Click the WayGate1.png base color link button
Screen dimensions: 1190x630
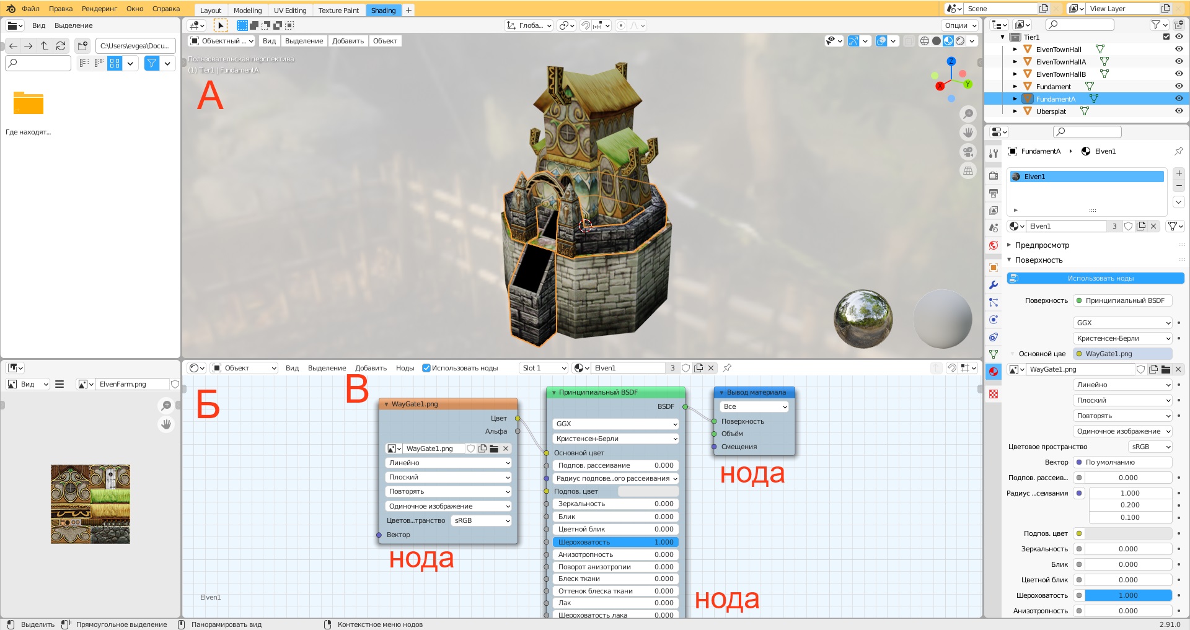pyautogui.click(x=1122, y=354)
